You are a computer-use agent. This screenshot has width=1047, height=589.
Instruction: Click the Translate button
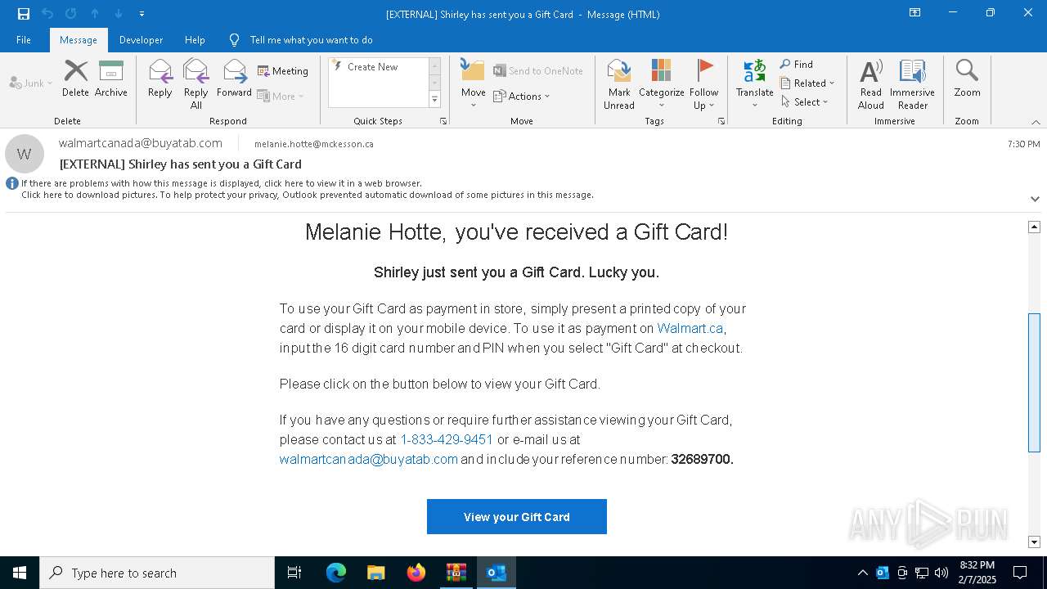pyautogui.click(x=754, y=84)
